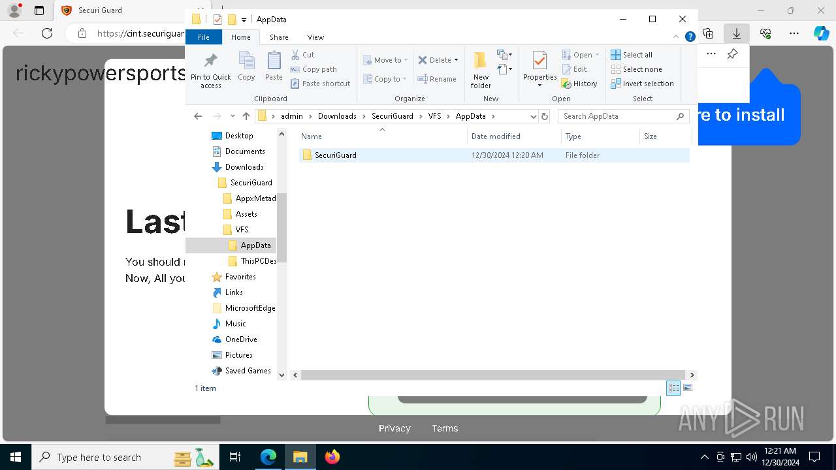Click Downloads in the address breadcrumb
The width and height of the screenshot is (836, 470).
click(x=337, y=116)
